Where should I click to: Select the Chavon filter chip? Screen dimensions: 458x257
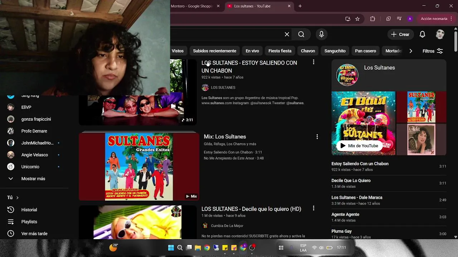308,51
